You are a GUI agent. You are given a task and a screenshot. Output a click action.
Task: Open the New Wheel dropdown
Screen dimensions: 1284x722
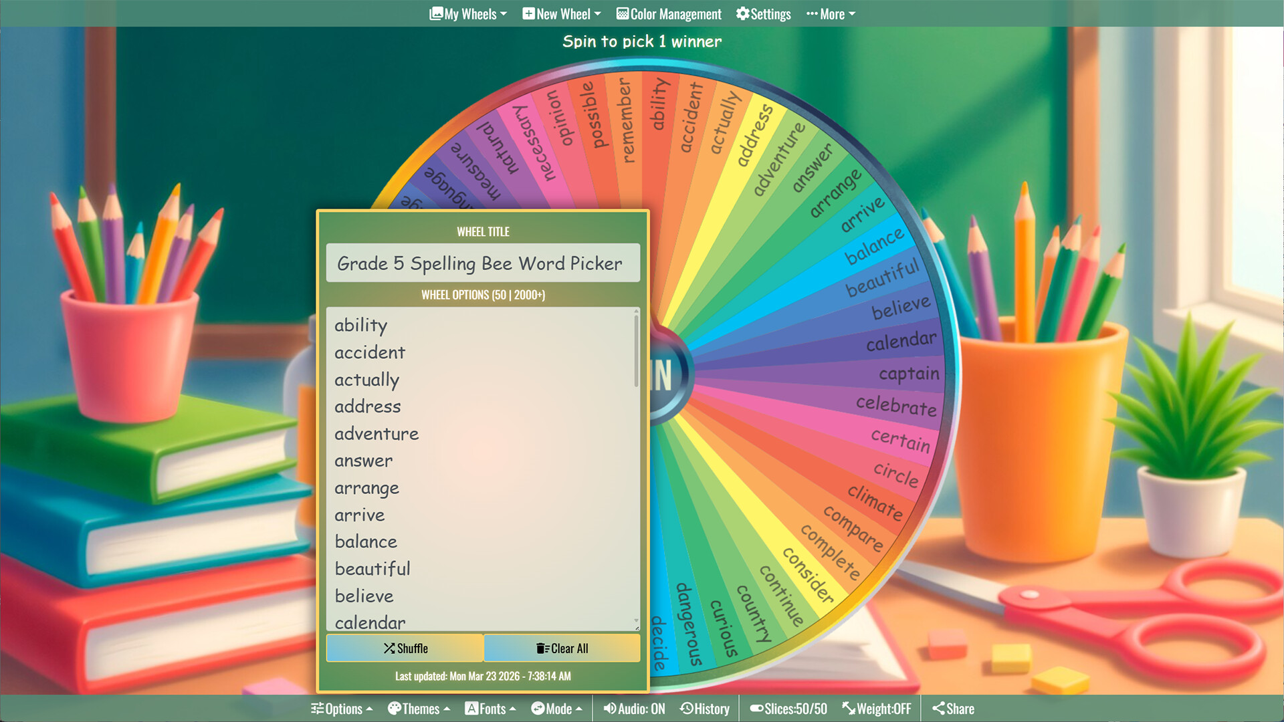coord(561,13)
